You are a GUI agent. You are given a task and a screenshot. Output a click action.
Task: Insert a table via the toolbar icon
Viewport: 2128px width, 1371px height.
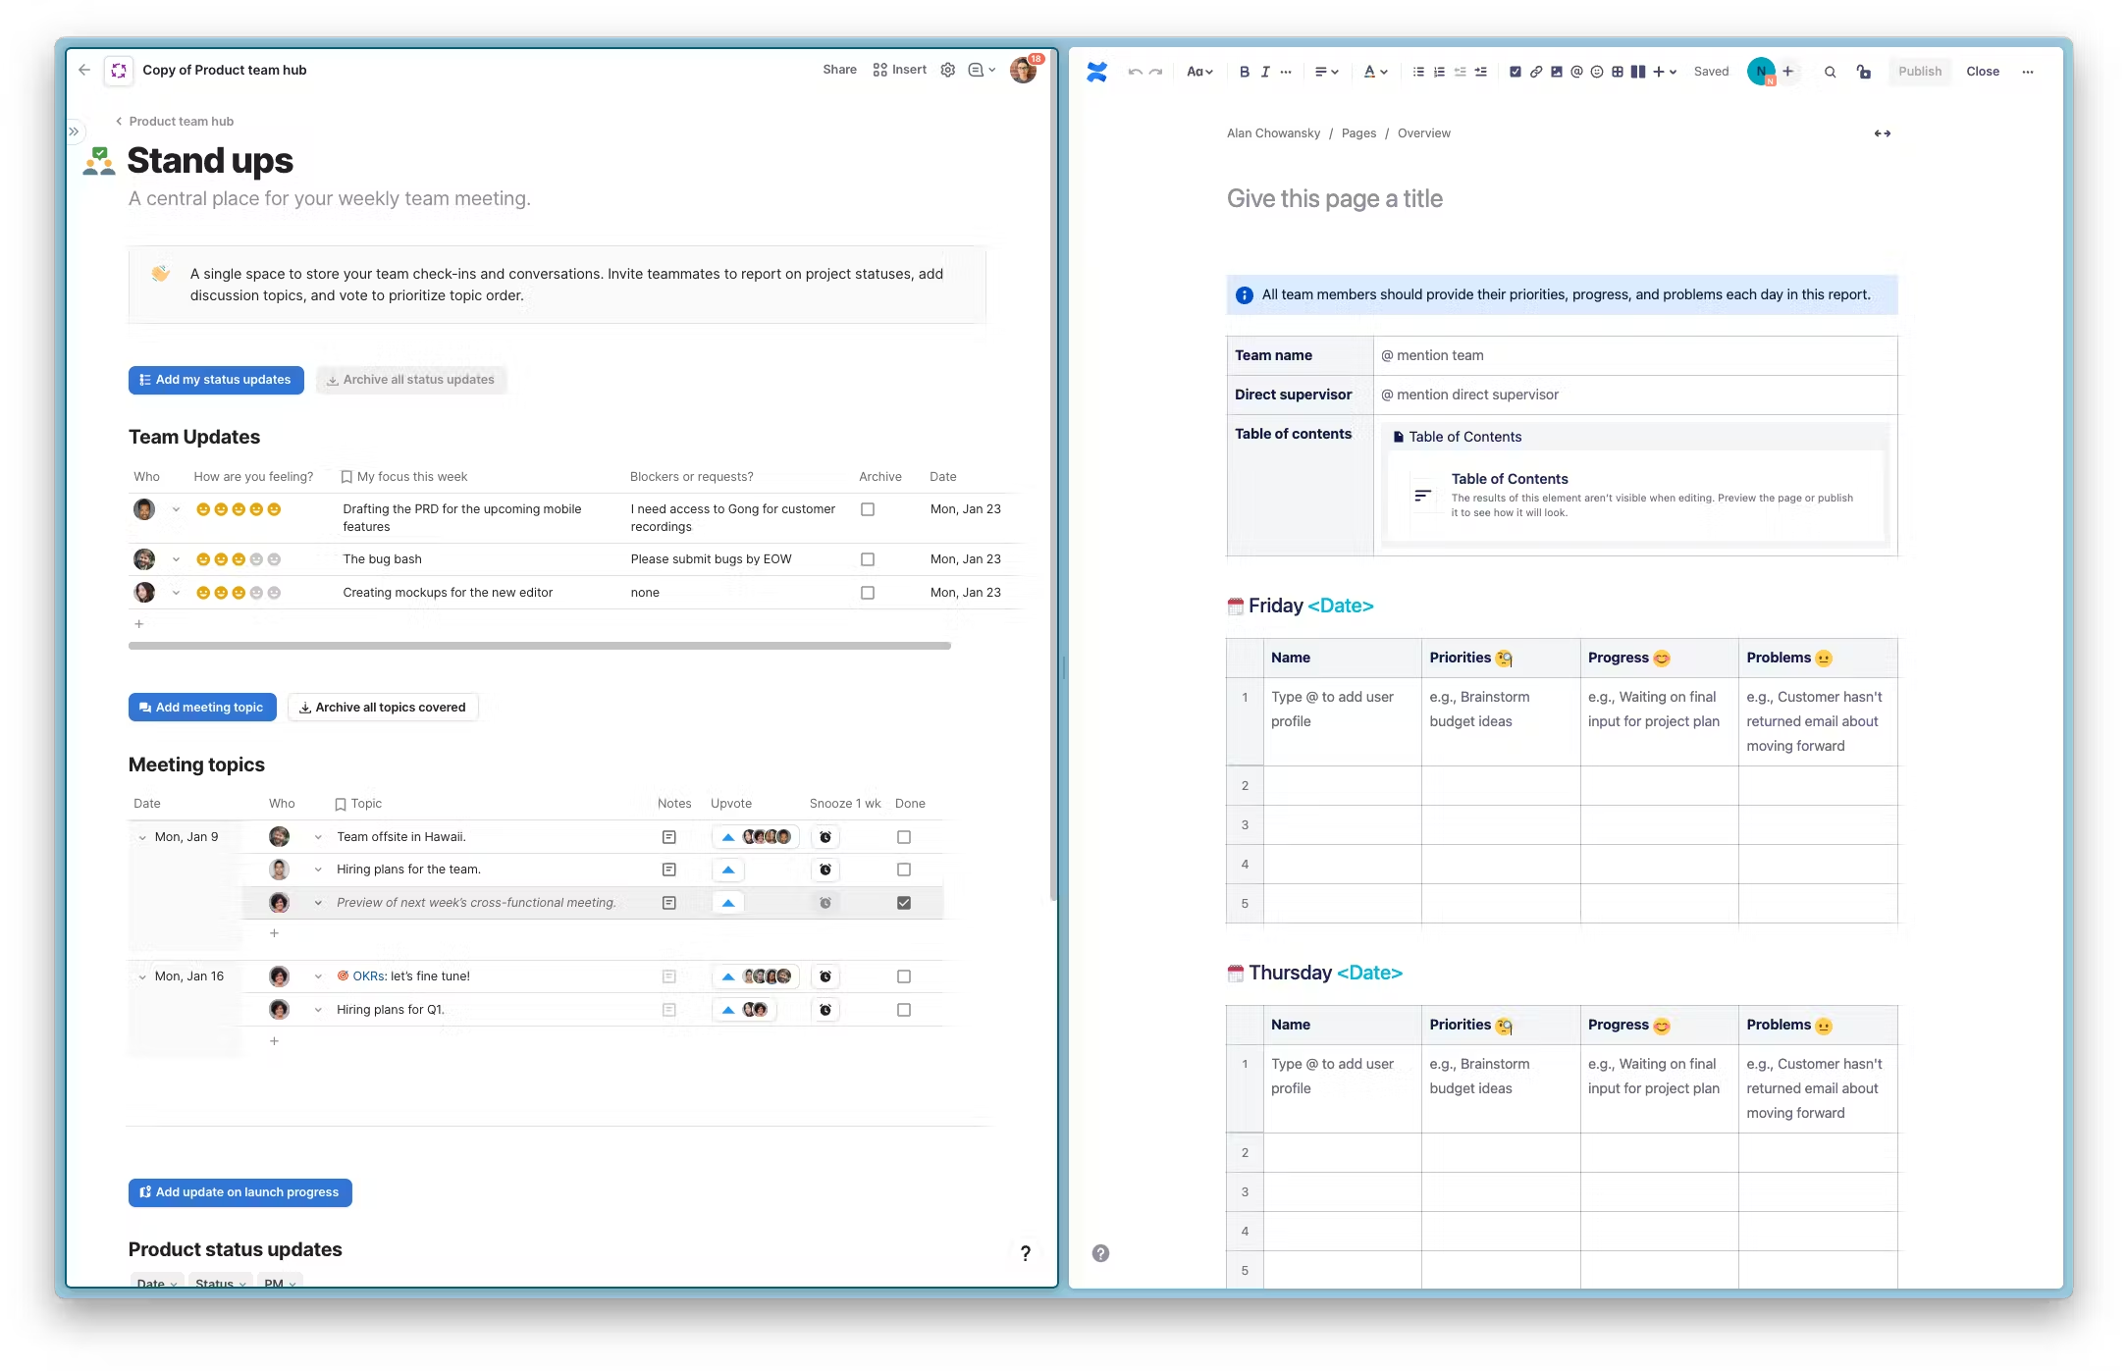click(1618, 72)
